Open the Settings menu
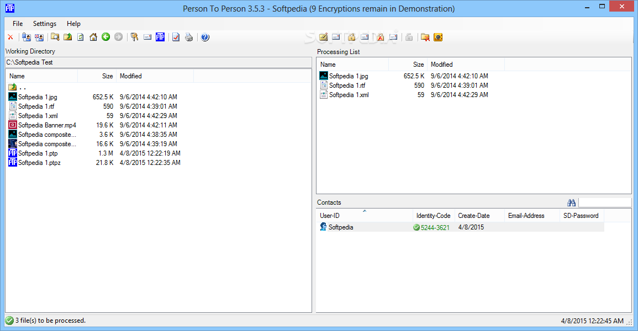Viewport: 638px width, 331px height. (x=45, y=24)
